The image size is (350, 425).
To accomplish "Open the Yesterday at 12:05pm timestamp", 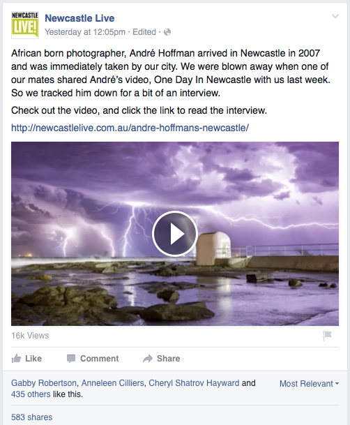I will tap(85, 32).
